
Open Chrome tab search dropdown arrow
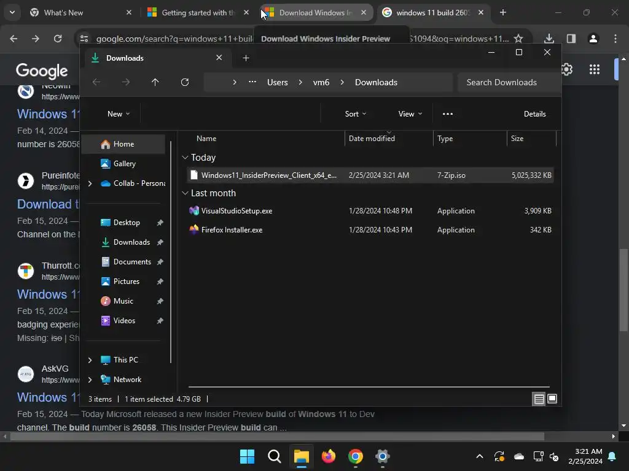(x=12, y=12)
